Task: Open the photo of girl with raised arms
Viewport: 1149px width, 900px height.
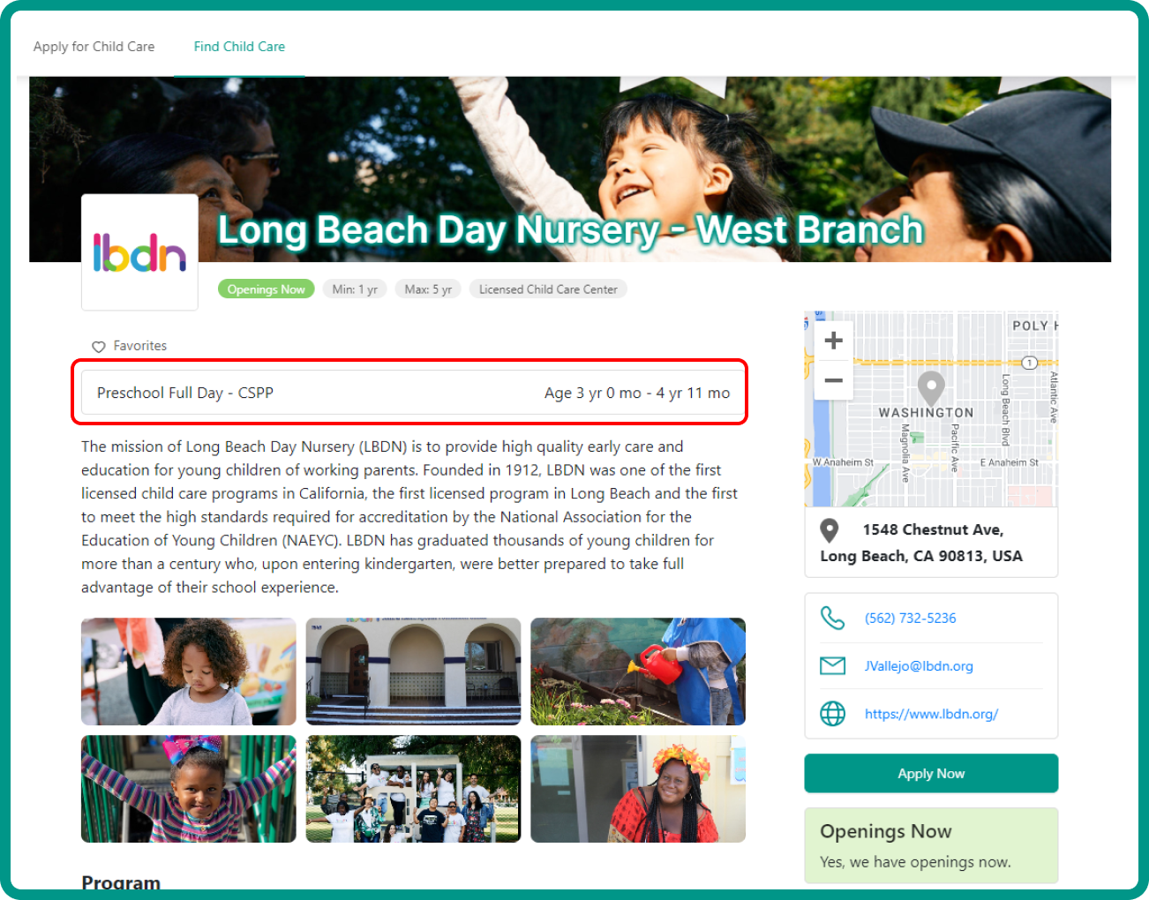Action: (x=189, y=789)
